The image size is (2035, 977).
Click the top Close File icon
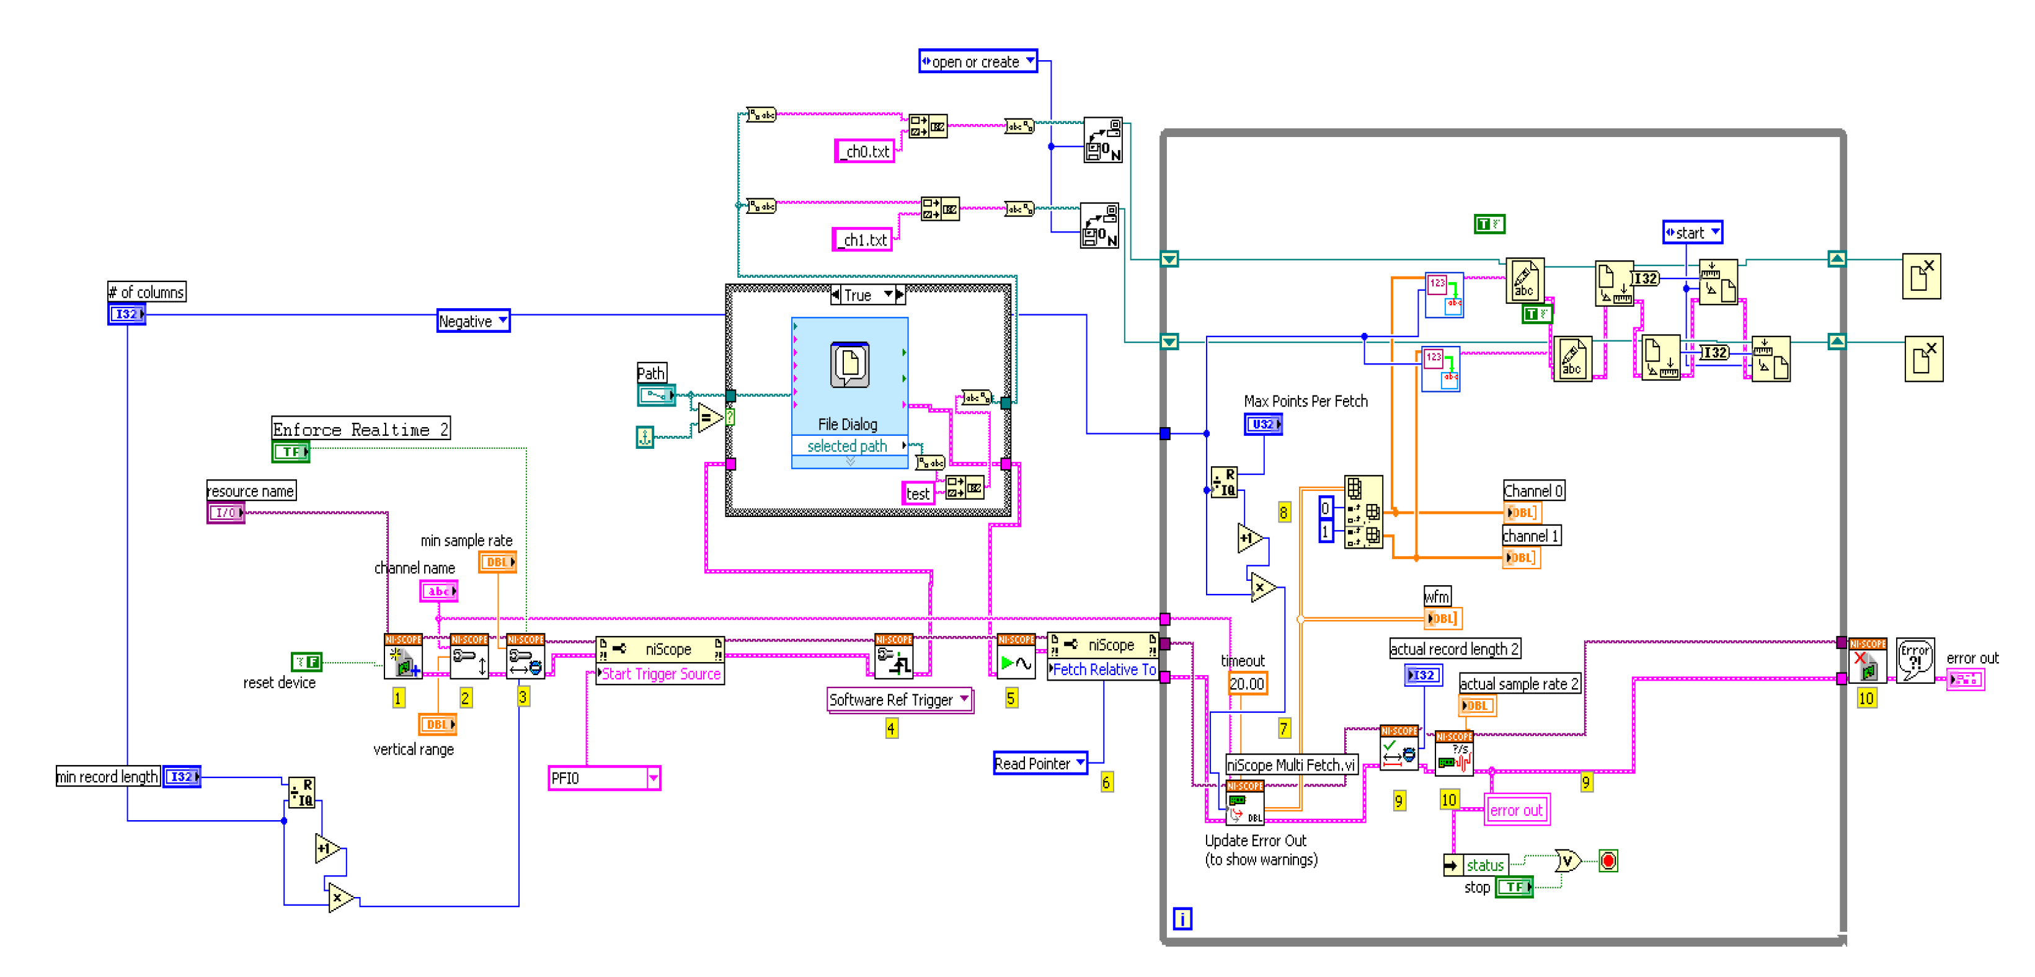pos(1922,276)
